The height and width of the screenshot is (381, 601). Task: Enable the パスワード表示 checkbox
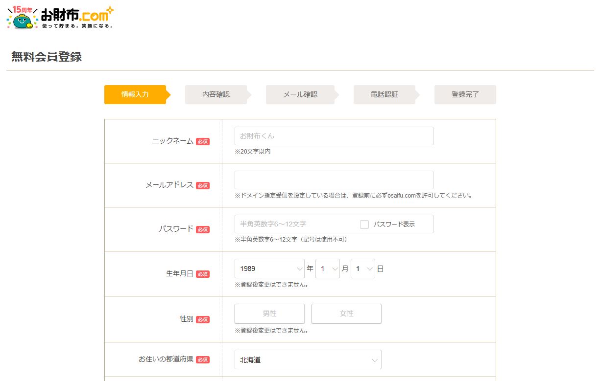click(364, 224)
